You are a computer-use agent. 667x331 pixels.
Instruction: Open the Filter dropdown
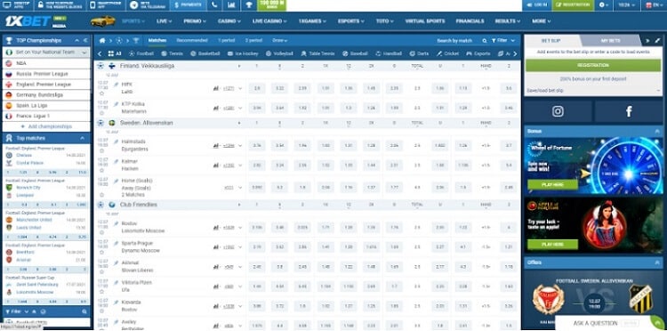click(503, 41)
